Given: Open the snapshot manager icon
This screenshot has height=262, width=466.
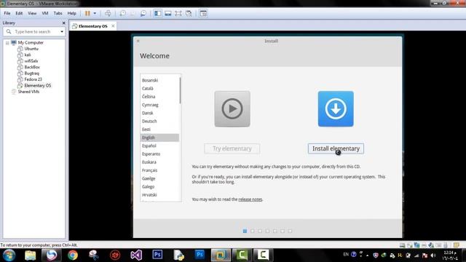Looking at the screenshot, I should [x=143, y=13].
